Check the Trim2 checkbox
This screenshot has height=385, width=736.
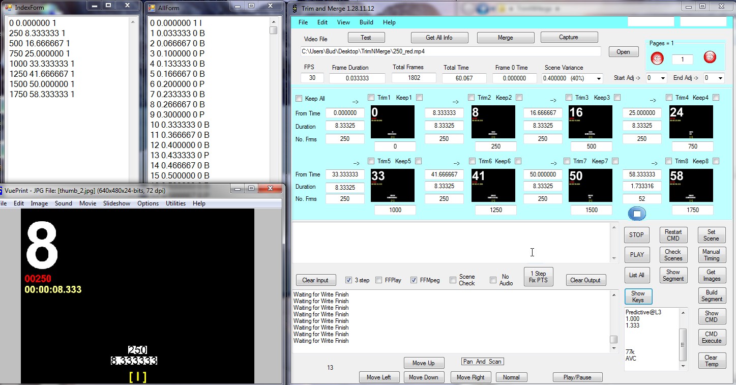point(471,98)
